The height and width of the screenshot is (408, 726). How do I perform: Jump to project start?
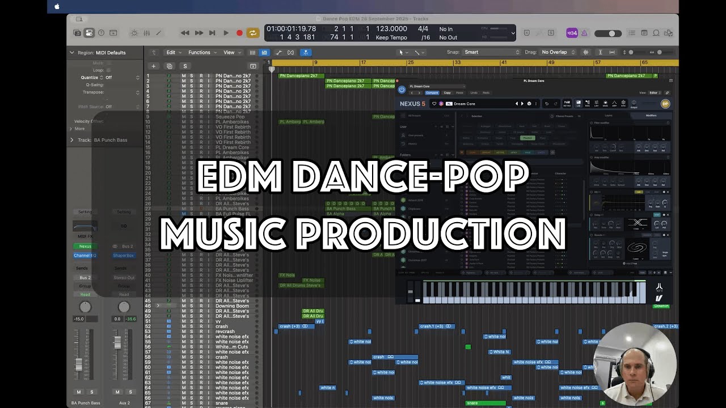coord(212,33)
